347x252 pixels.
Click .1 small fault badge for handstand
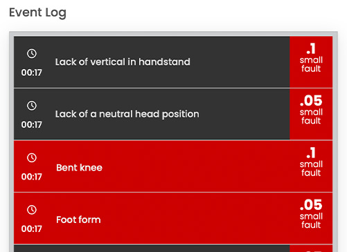(311, 62)
